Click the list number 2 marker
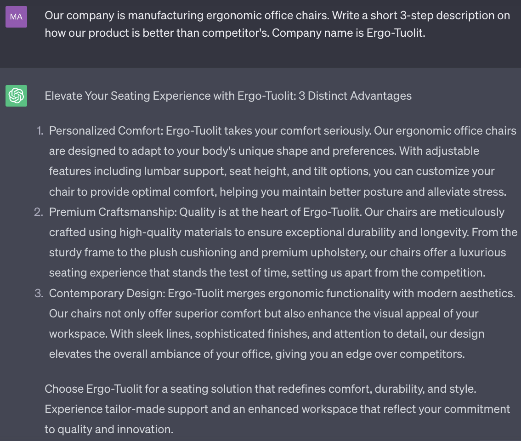 tap(39, 212)
